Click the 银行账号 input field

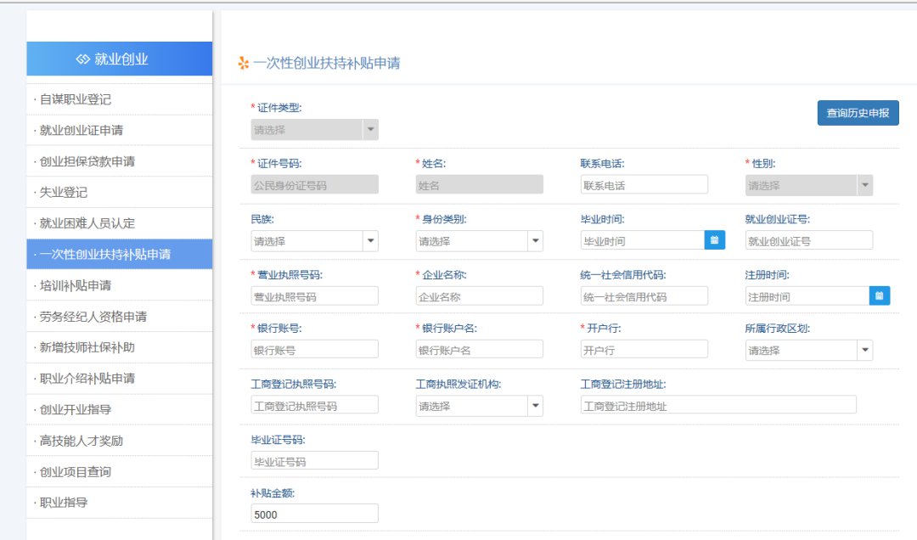(314, 350)
